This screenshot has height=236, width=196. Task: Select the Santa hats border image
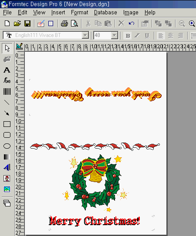95,146
